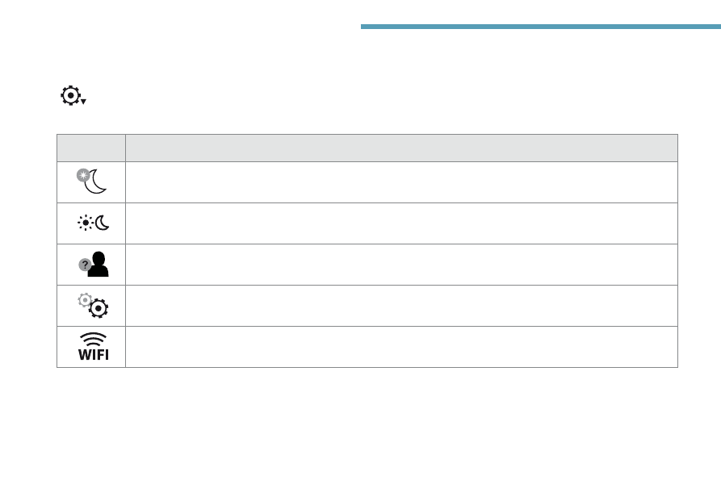Click the wide gray header cell
Screen dimensions: 721x480
[x=401, y=148]
